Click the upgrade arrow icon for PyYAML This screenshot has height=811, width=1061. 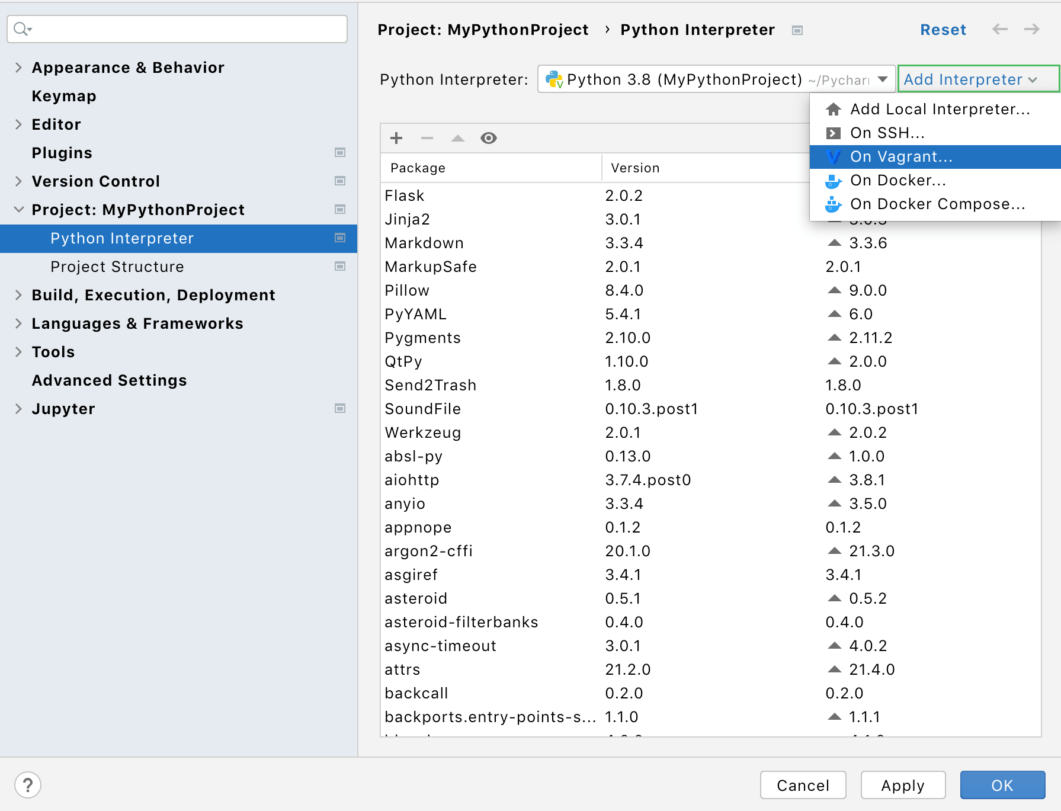pos(835,314)
